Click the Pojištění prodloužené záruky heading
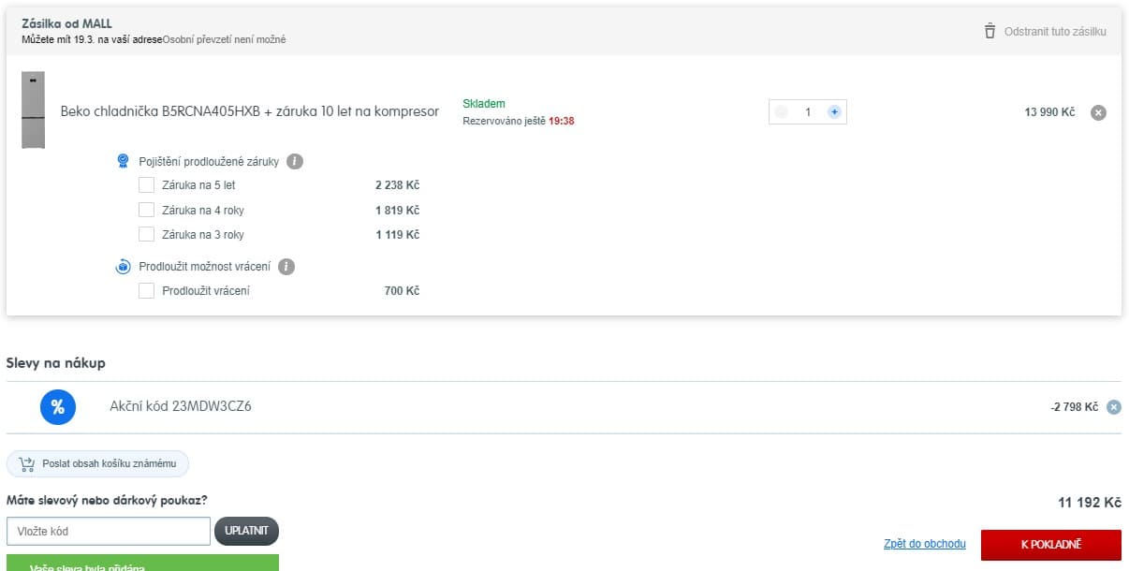The width and height of the screenshot is (1129, 571). click(209, 161)
